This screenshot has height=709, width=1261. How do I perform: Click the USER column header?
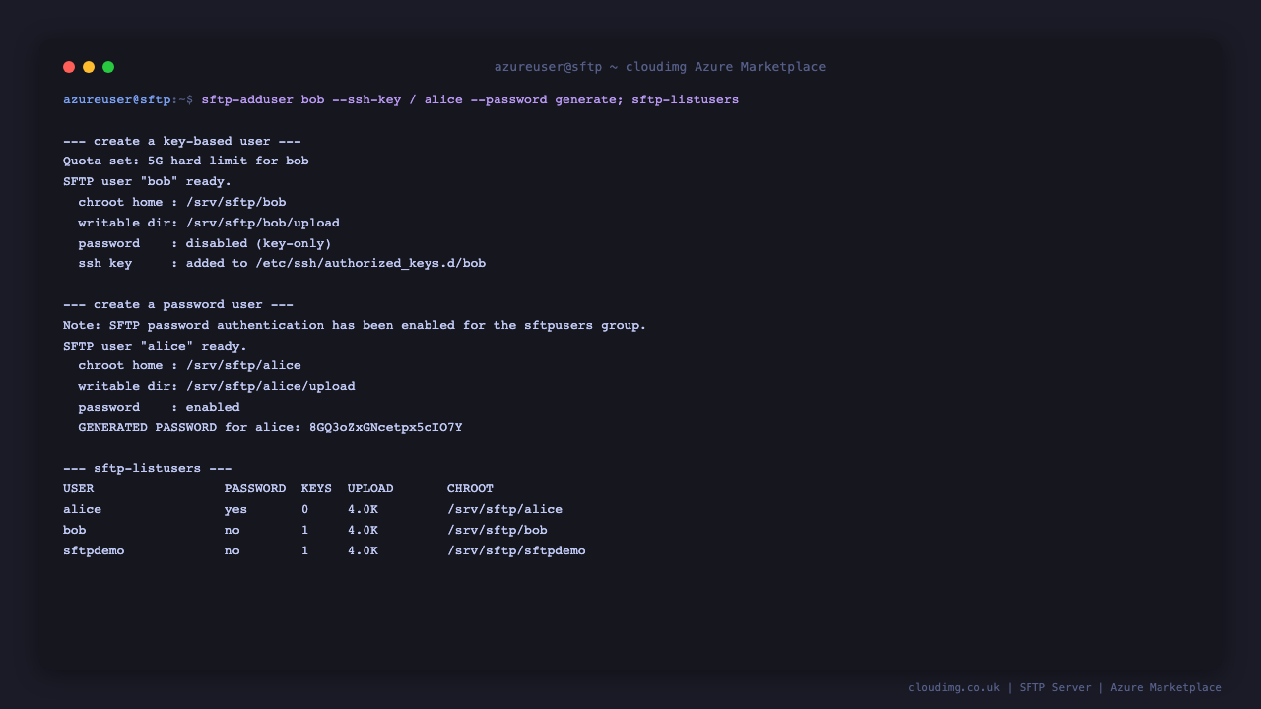(79, 488)
